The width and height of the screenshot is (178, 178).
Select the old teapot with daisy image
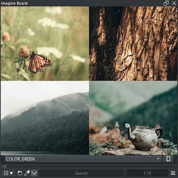coord(133,118)
